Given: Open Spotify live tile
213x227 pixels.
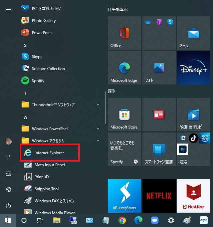Looking at the screenshot, I should pyautogui.click(x=124, y=149).
